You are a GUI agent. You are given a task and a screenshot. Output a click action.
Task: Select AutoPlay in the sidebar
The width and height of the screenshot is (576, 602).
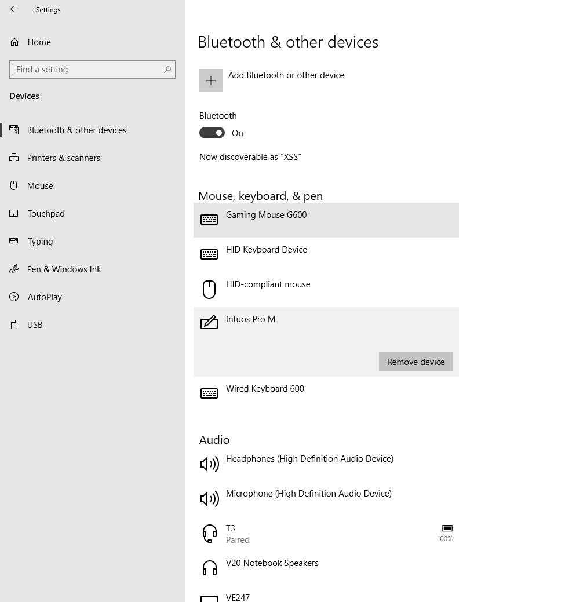pyautogui.click(x=45, y=297)
